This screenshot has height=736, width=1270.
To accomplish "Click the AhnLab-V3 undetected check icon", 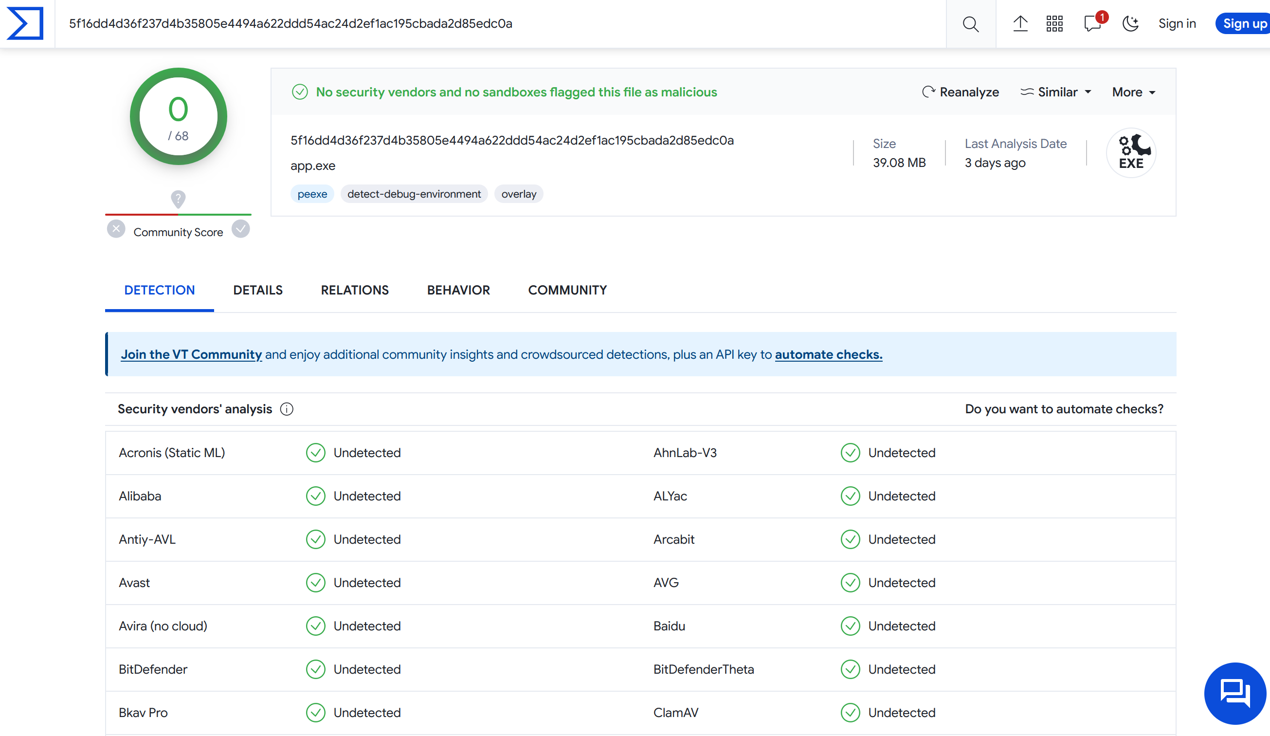I will coord(850,453).
